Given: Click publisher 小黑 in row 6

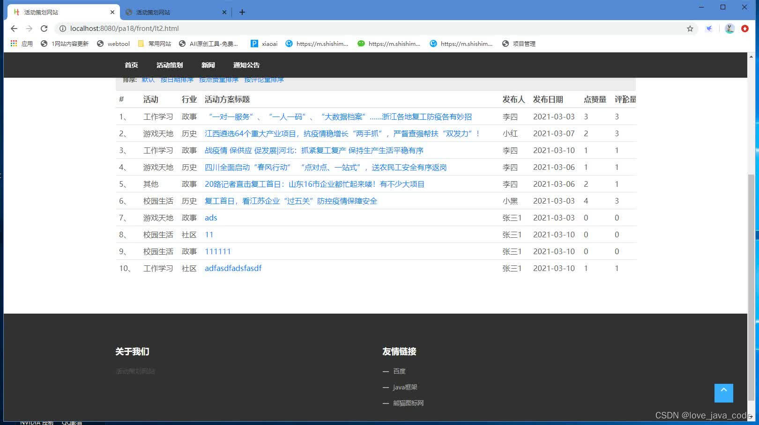Looking at the screenshot, I should tap(510, 201).
